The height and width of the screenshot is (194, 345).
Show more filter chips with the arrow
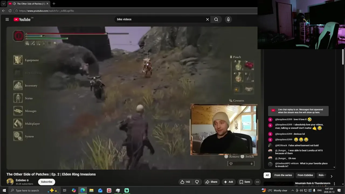332,176
